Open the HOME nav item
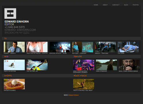Viewport: 143px width, 104px height. pyautogui.click(x=96, y=5)
